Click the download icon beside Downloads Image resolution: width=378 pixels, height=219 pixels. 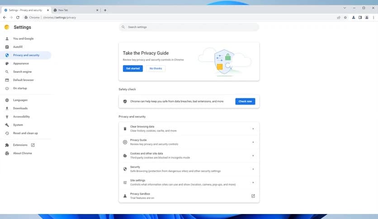pyautogui.click(x=7, y=108)
